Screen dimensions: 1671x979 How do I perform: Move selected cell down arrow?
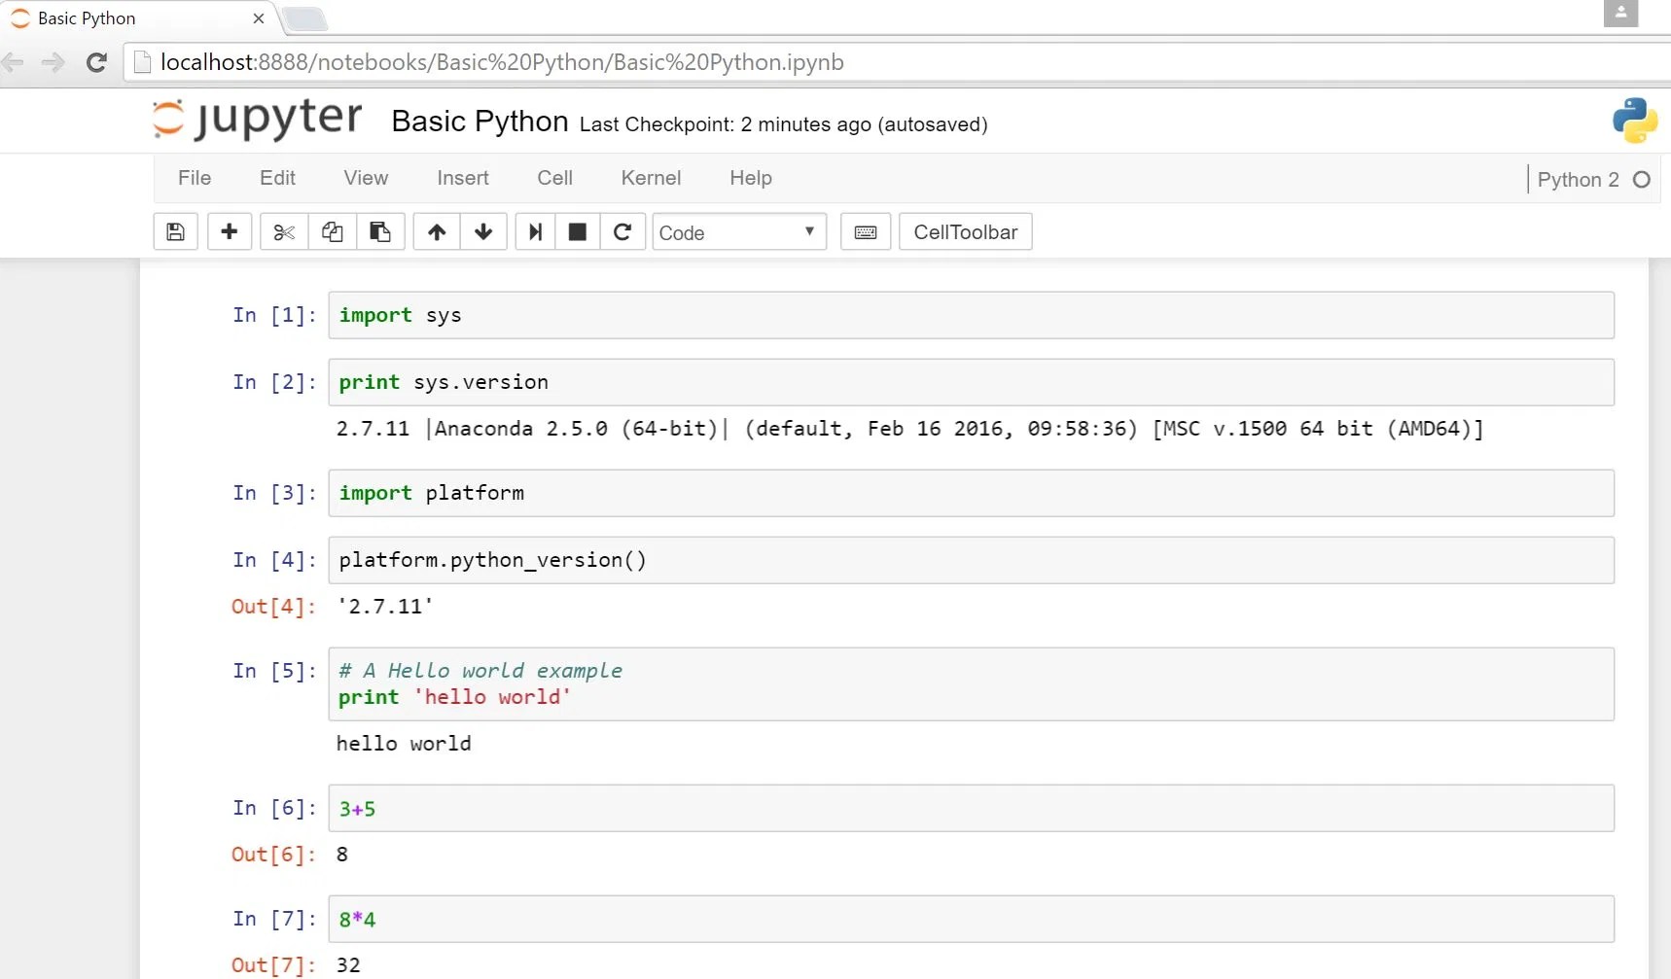(x=483, y=232)
